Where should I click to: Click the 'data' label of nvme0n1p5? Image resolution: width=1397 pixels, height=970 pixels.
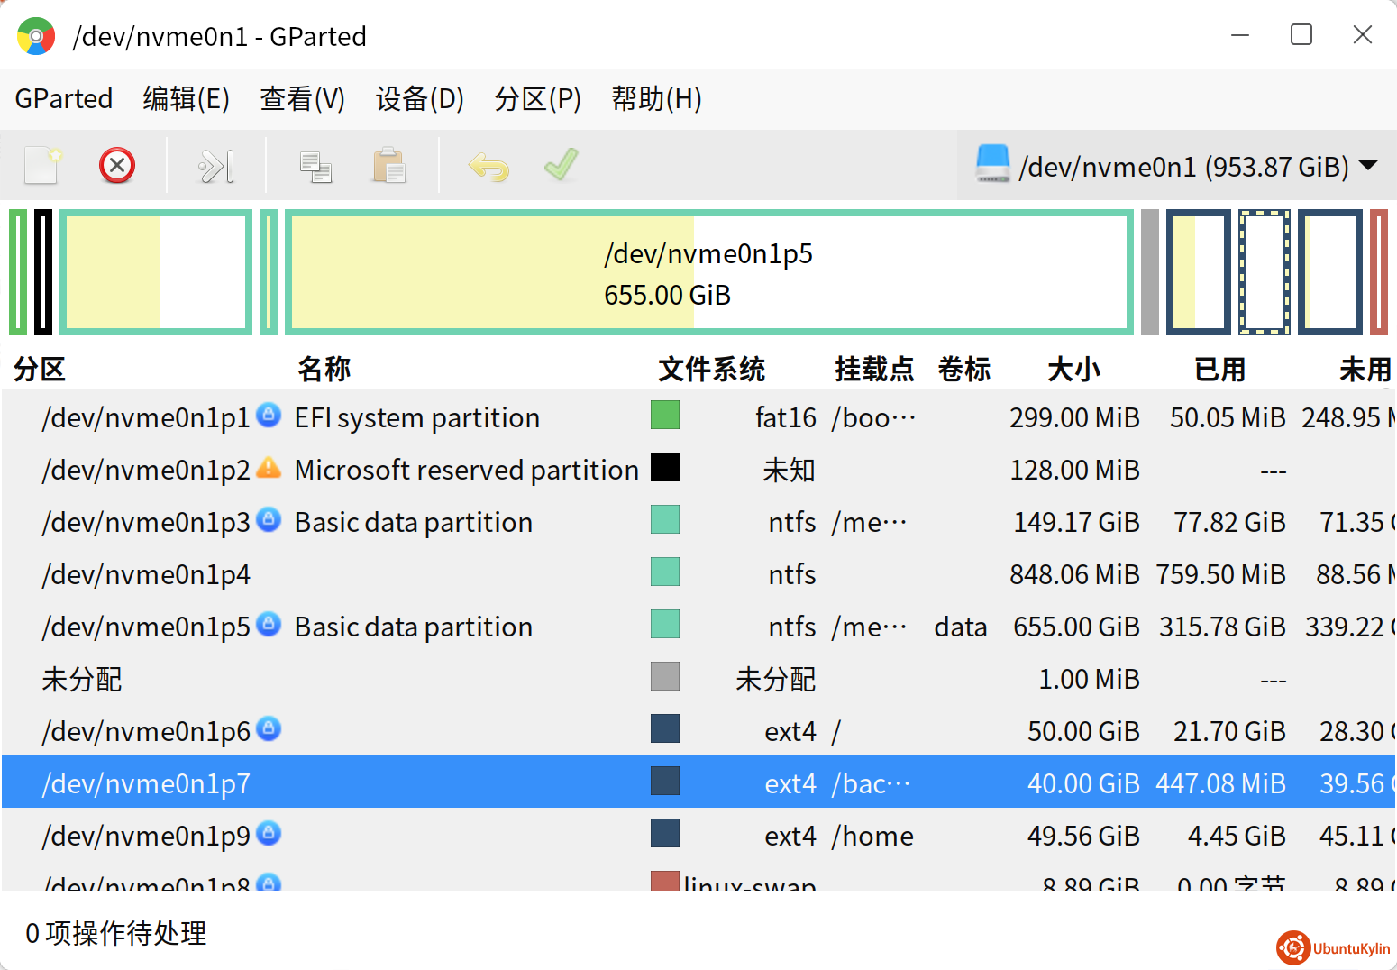coord(961,627)
